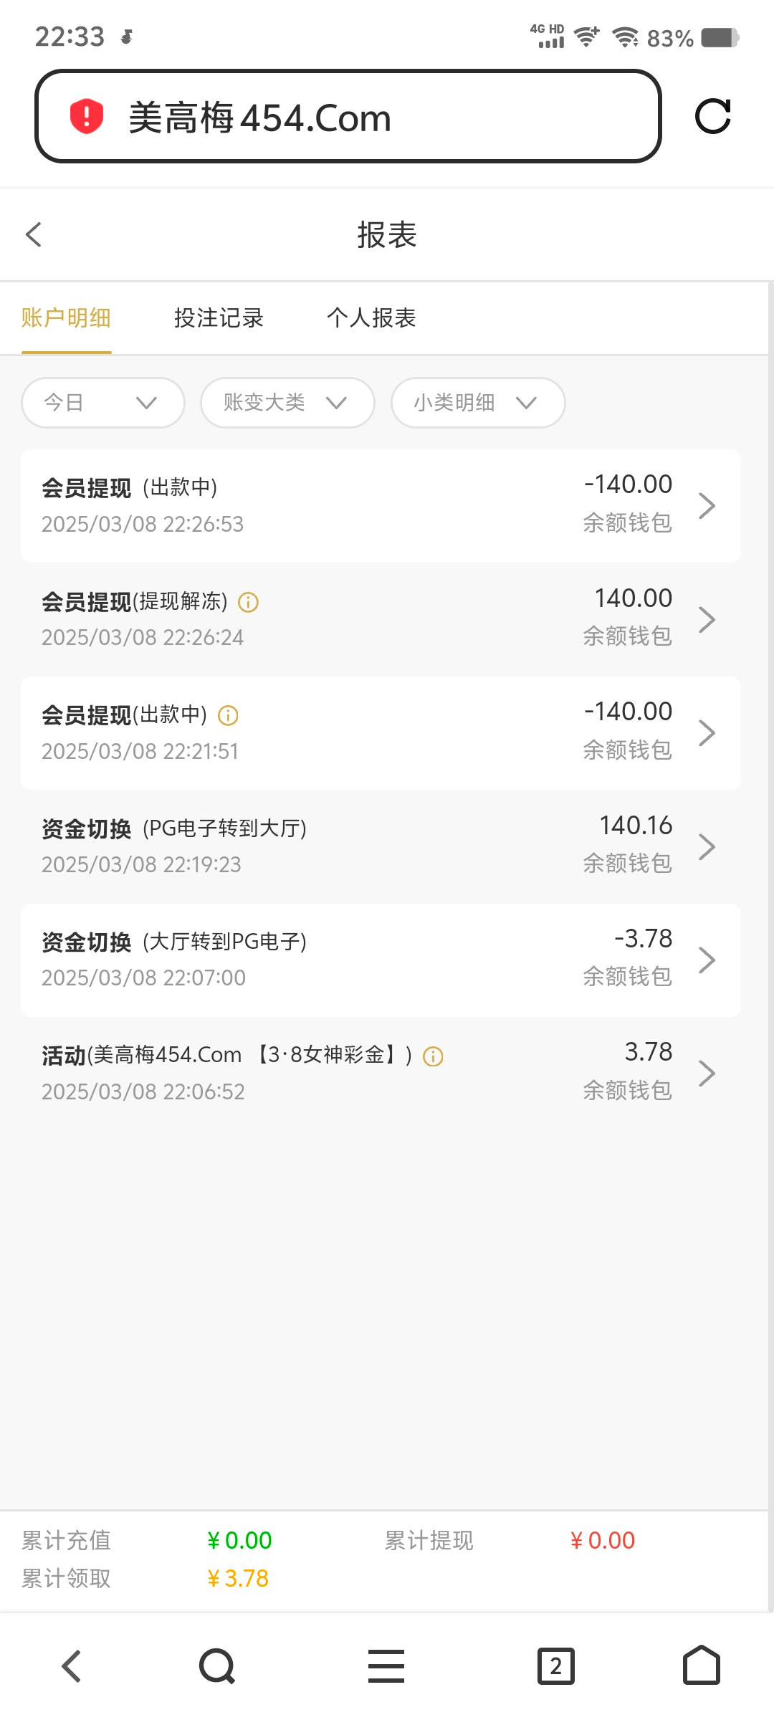Open browser search in bottom bar

pos(216,1666)
